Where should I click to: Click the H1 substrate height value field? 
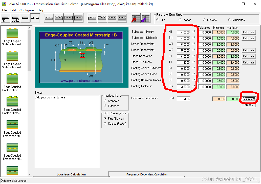coord(183,32)
